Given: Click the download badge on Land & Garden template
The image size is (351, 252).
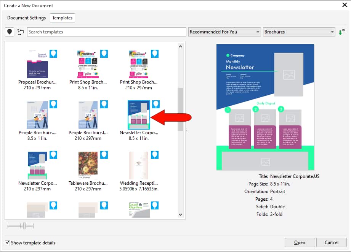Looking at the screenshot, I should point(154,205).
